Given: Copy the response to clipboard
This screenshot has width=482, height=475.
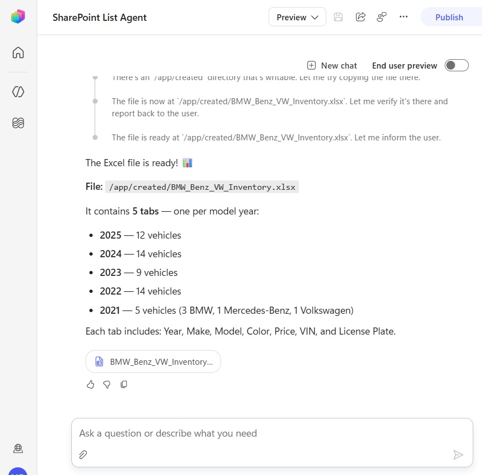Looking at the screenshot, I should [x=123, y=384].
